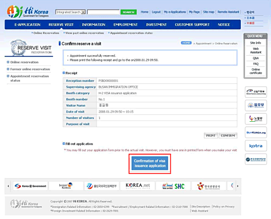
Task: Click Confirmation of visa issuance application button
Action: [x=150, y=163]
